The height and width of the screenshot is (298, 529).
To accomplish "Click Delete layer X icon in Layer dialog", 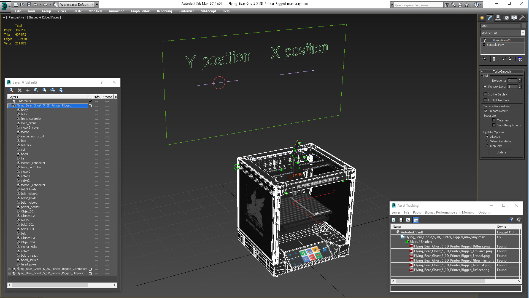I will click(x=20, y=90).
